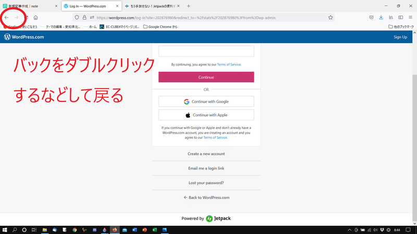The height and width of the screenshot is (234, 417).
Task: Expand the 他のブックマーク folder
Action: click(x=401, y=27)
